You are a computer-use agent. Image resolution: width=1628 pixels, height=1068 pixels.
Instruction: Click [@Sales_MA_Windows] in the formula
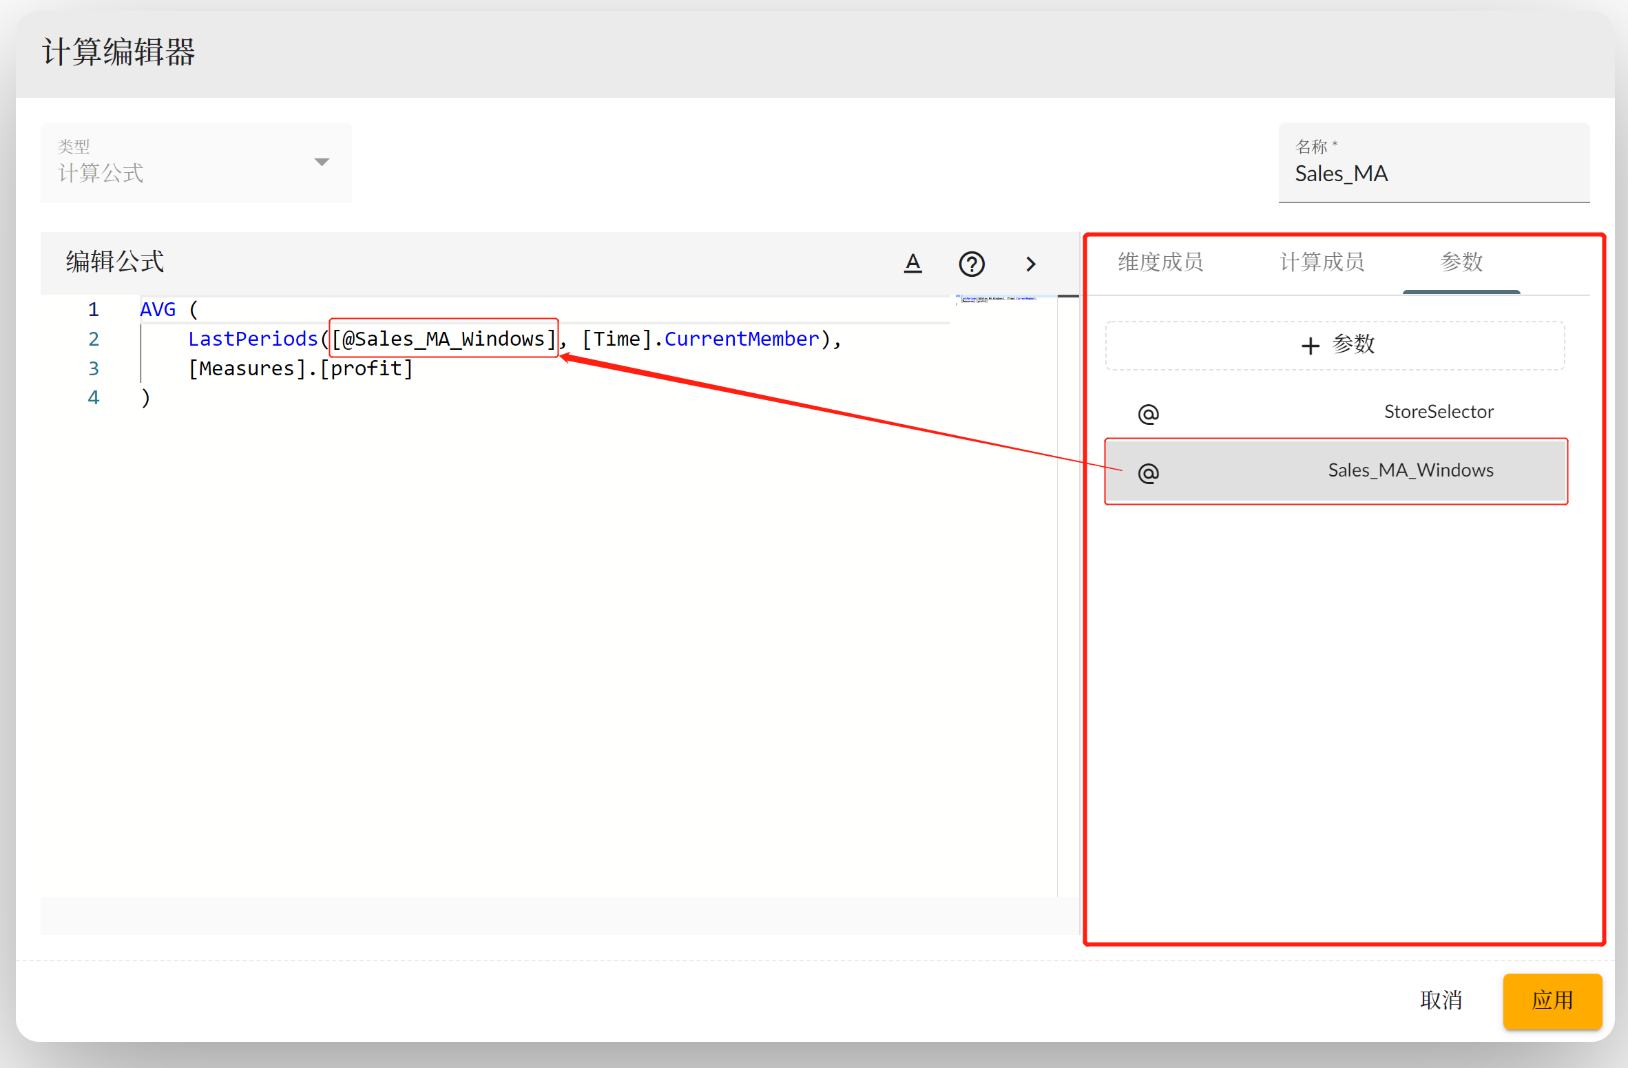443,339
